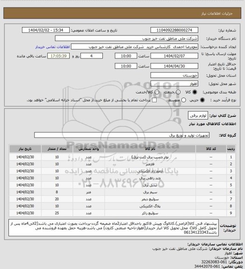Toggle the اسناد خزانه اسلامی payment checkbox
245x269 pixels.
pos(154,100)
